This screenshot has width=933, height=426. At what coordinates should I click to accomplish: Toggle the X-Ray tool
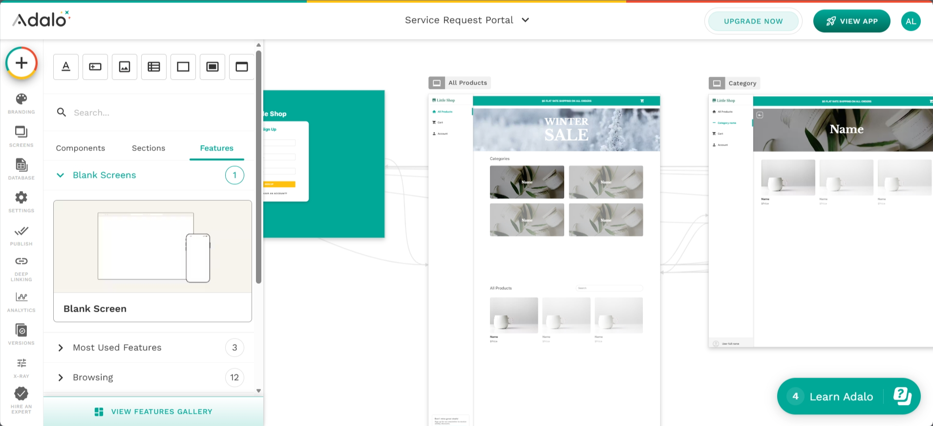pos(21,368)
